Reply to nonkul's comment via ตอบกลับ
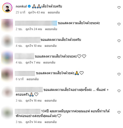Viewport: 123px width, 128px height. [x=54, y=12]
